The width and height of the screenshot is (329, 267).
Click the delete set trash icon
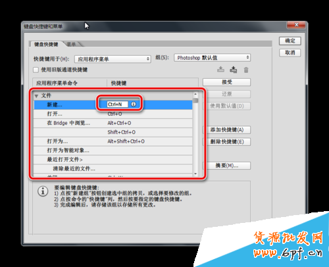(246, 70)
